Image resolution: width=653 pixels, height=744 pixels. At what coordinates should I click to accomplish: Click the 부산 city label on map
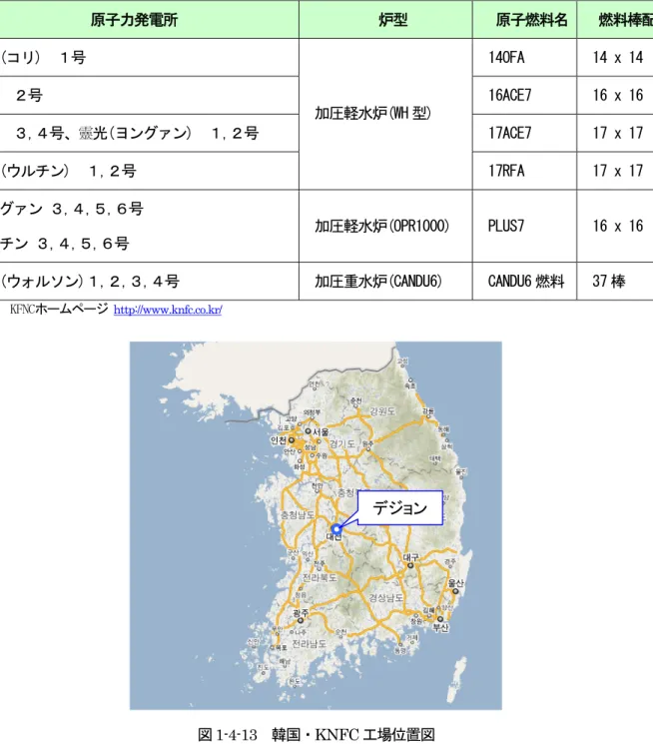(x=440, y=628)
